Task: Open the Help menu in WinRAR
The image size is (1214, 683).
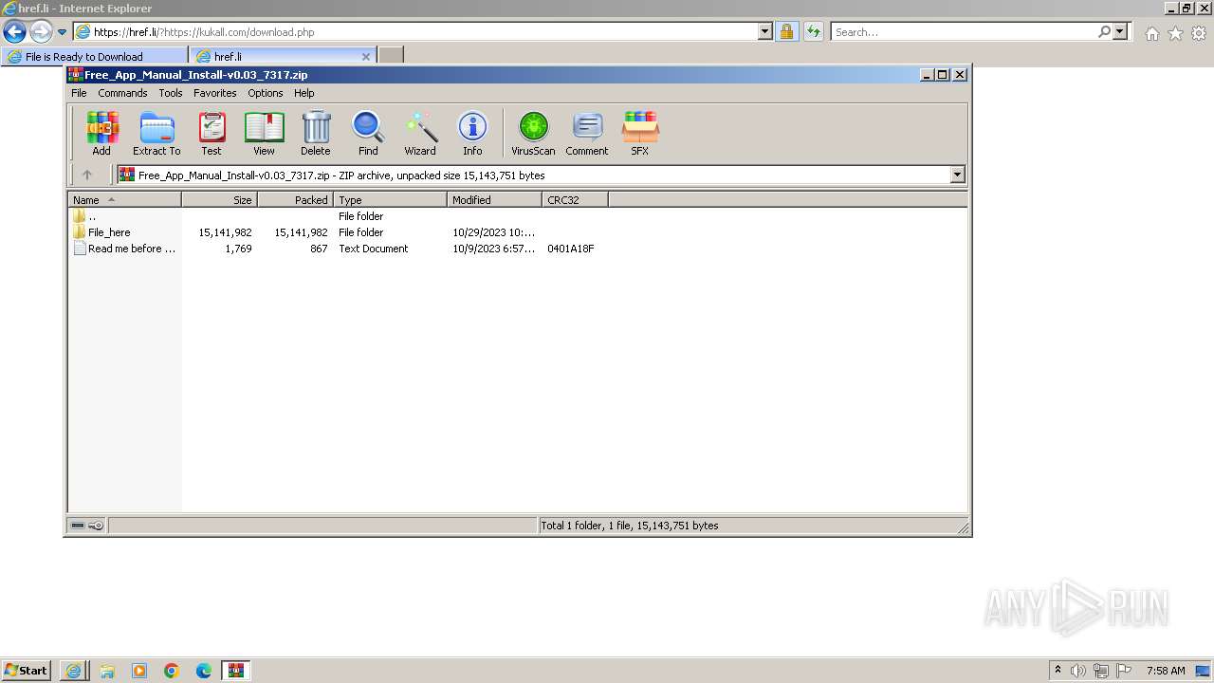Action: (x=303, y=93)
